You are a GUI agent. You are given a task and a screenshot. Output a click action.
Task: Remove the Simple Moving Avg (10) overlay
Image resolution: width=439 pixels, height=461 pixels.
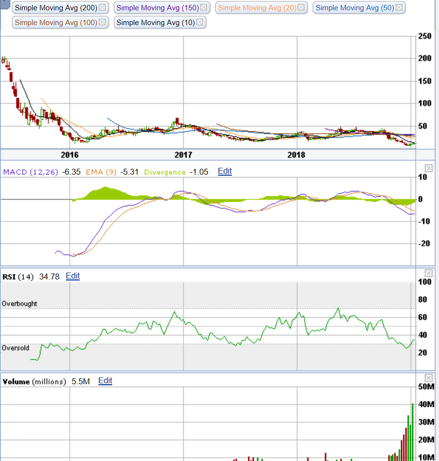(x=199, y=22)
